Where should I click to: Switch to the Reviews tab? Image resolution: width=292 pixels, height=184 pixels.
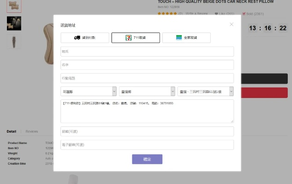click(32, 132)
